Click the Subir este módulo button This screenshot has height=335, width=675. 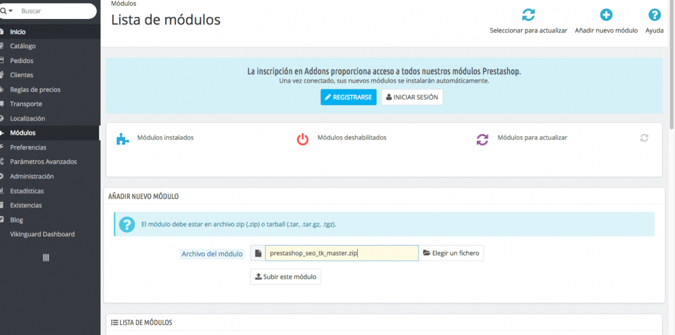[286, 277]
